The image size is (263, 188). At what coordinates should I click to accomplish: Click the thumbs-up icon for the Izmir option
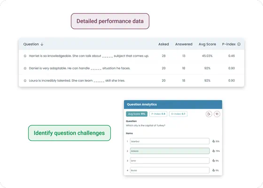coord(214,161)
